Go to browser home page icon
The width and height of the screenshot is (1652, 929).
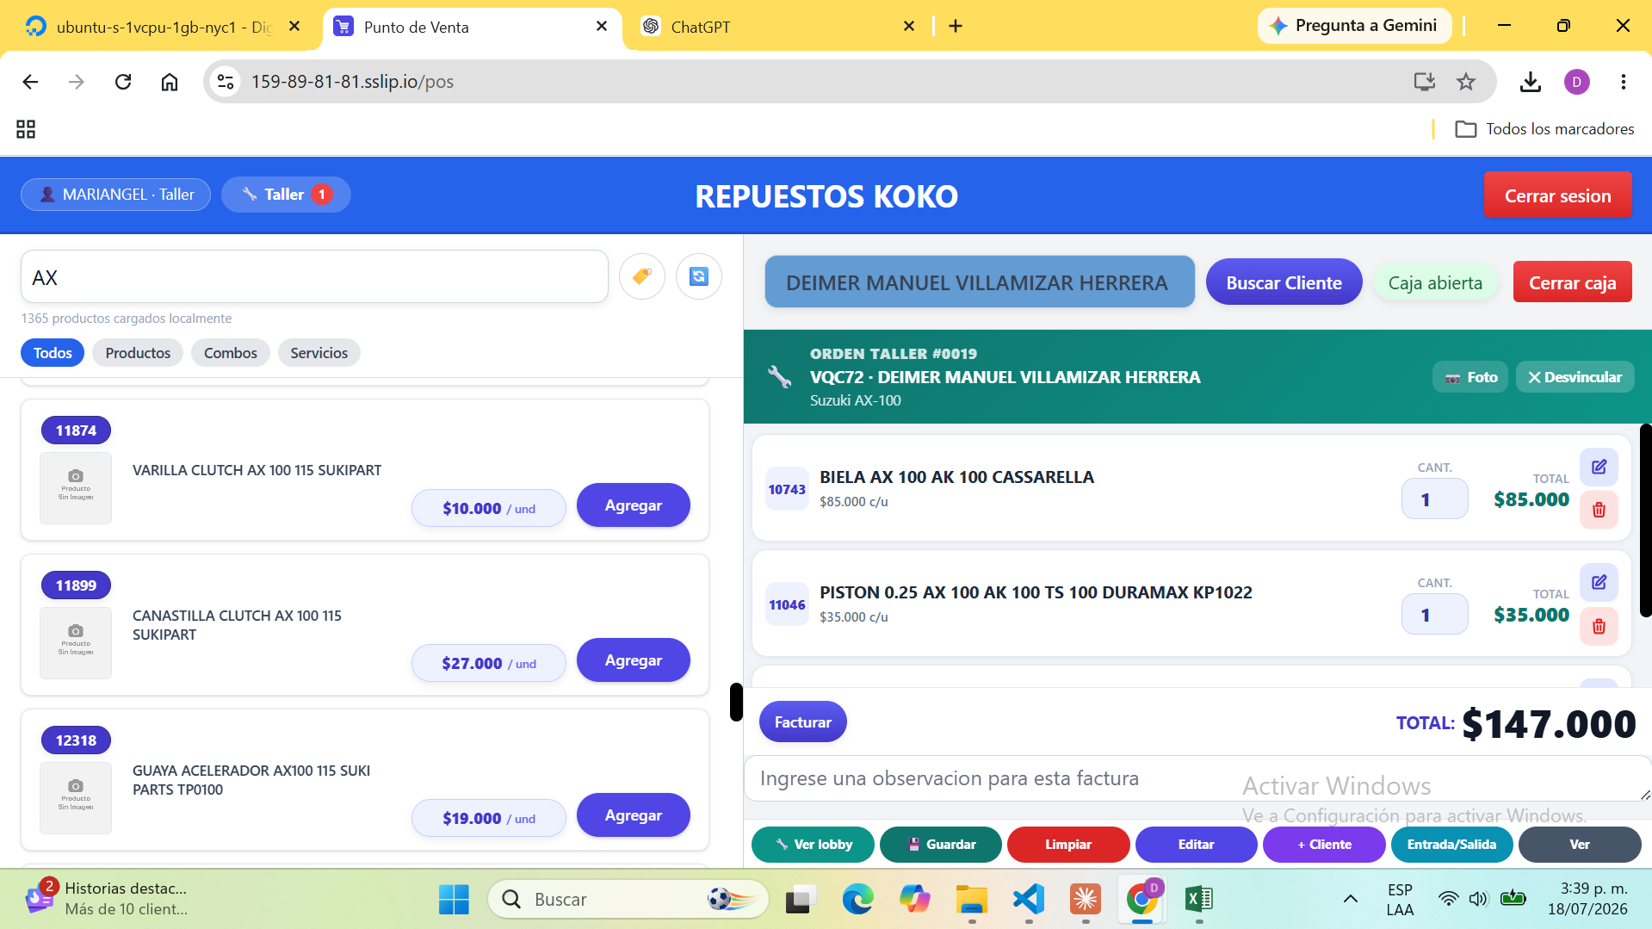(170, 82)
